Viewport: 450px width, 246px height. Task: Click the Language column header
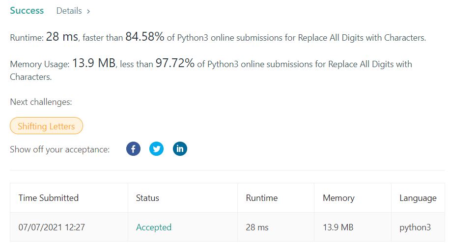[x=418, y=198]
